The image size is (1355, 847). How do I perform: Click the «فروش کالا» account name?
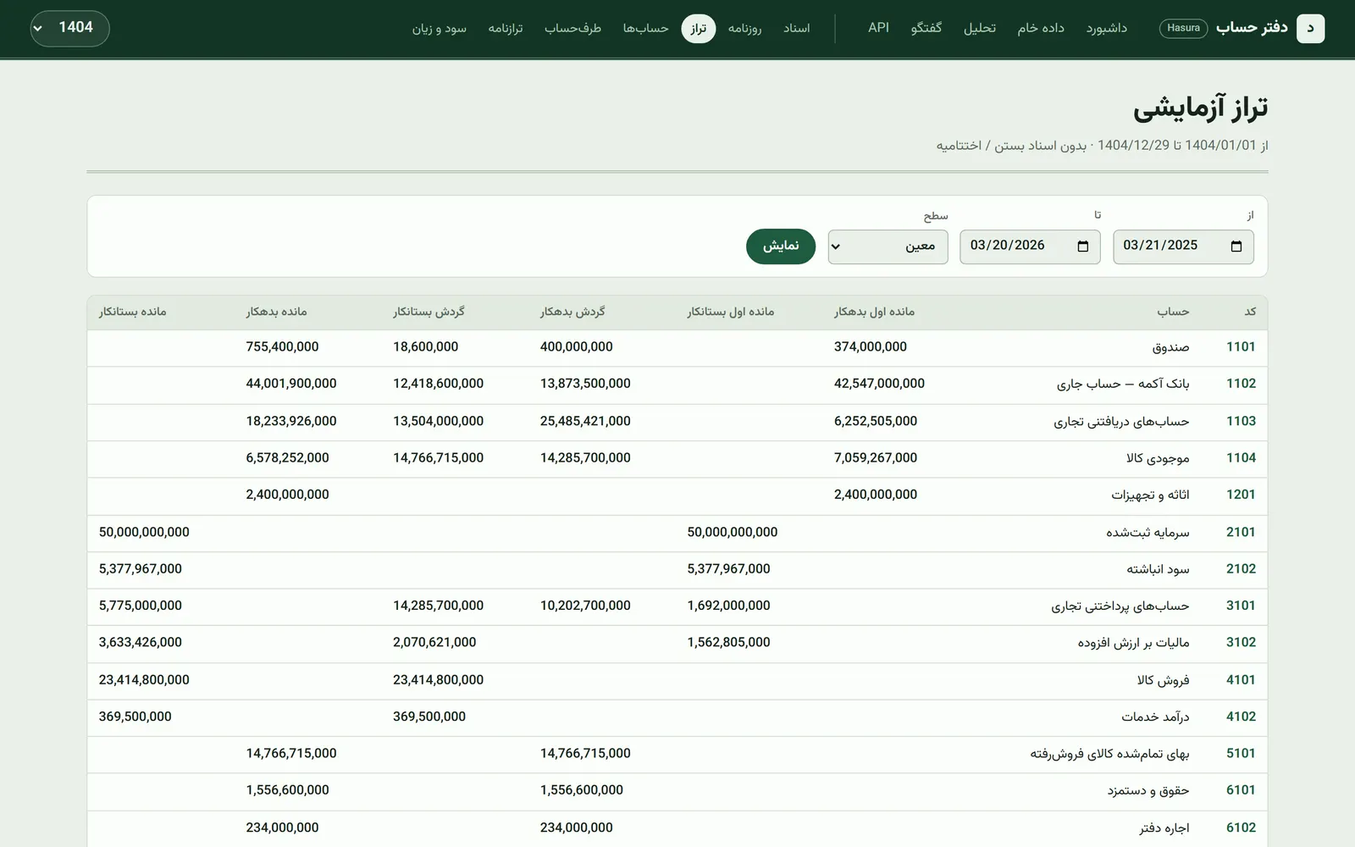[1163, 680]
